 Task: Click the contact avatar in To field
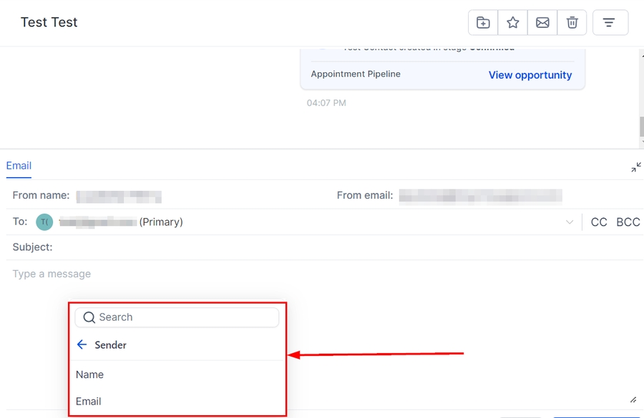point(44,222)
